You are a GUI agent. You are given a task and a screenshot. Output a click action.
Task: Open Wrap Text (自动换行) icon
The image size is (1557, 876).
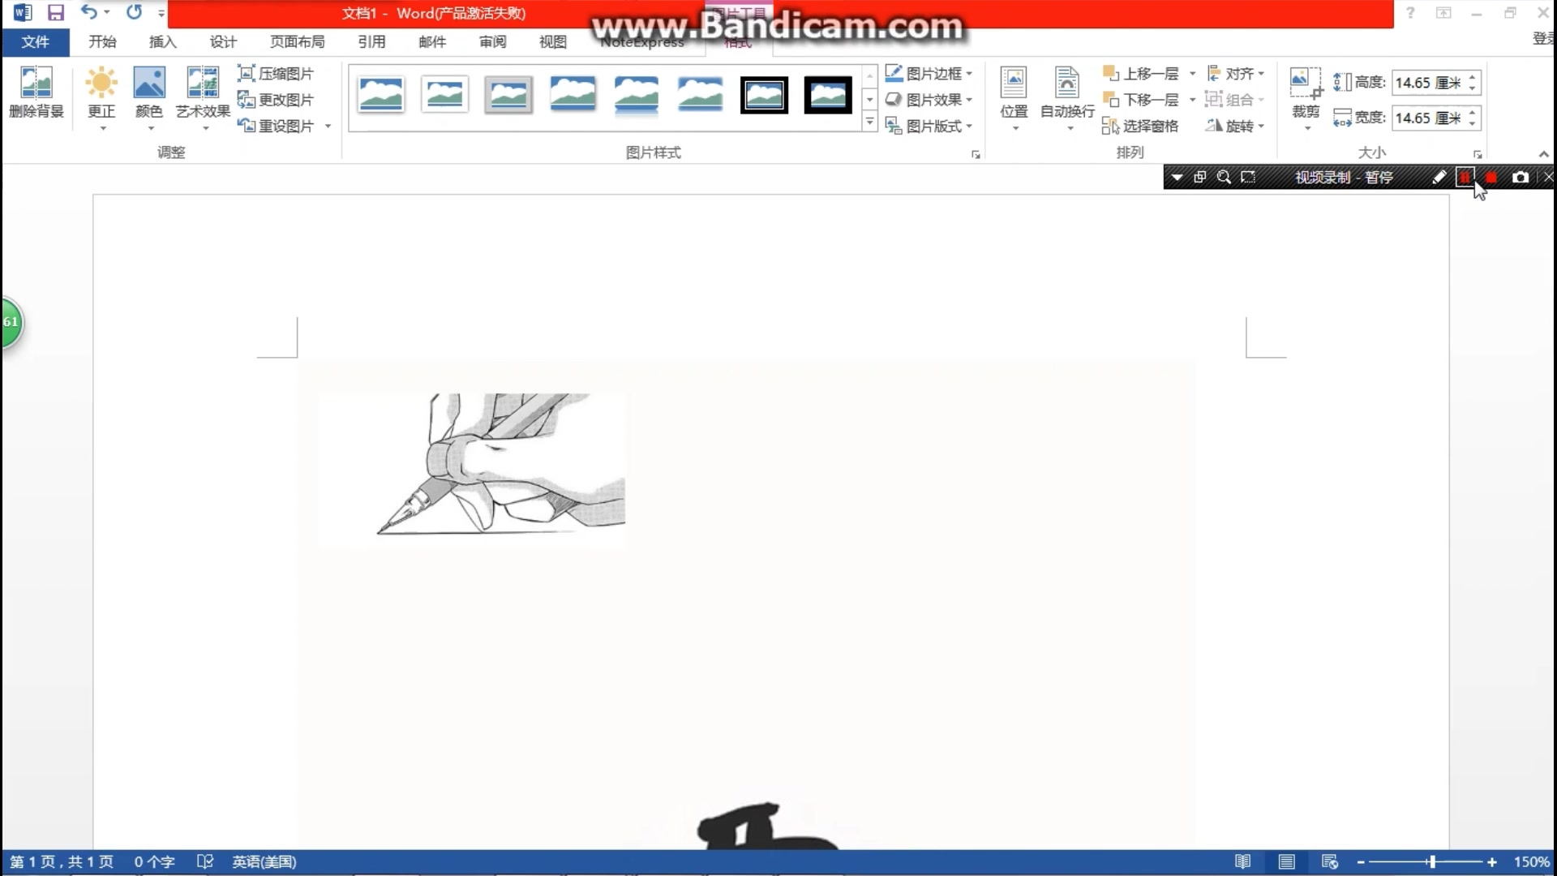(1067, 84)
